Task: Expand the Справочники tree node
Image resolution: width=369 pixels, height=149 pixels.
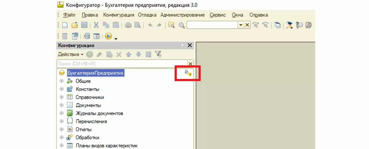Action: coord(61,97)
